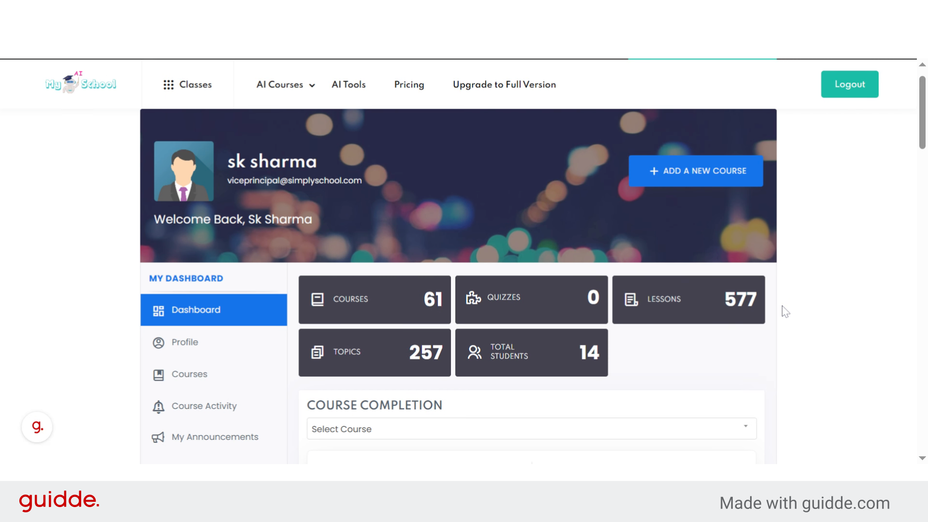The width and height of the screenshot is (928, 522).
Task: Click Add a New Course button
Action: tap(696, 171)
